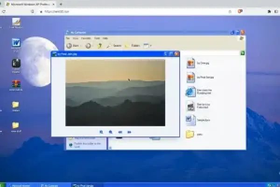Screen dimensions: 280x187
Task: Open the File menu in My Computer
Action: click(68, 38)
